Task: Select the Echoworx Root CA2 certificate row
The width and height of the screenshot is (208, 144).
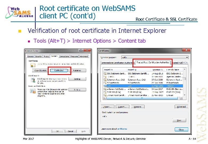Action: coord(143,80)
